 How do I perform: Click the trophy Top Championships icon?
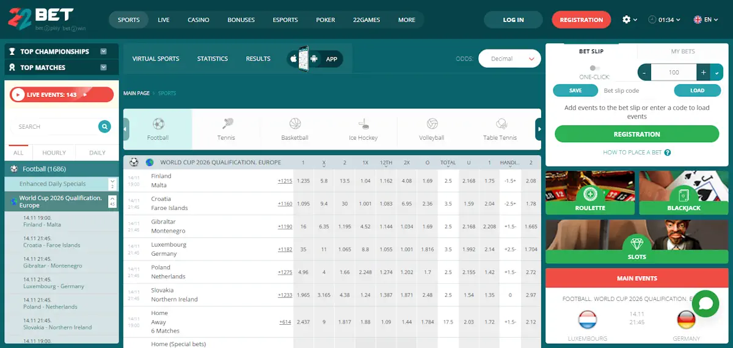click(12, 52)
